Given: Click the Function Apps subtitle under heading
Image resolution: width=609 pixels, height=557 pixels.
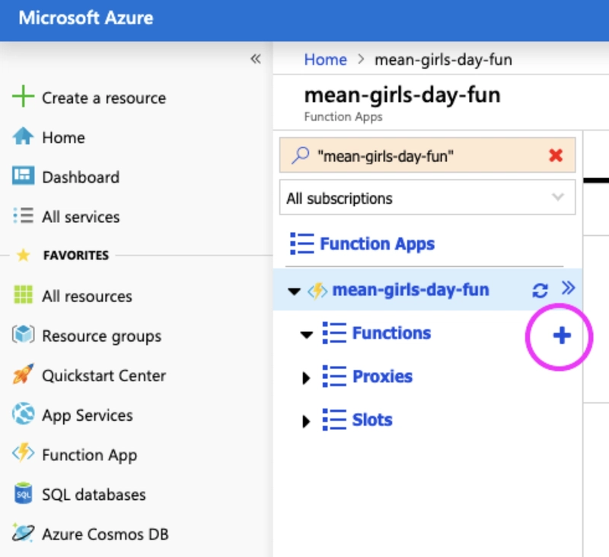Looking at the screenshot, I should [343, 117].
